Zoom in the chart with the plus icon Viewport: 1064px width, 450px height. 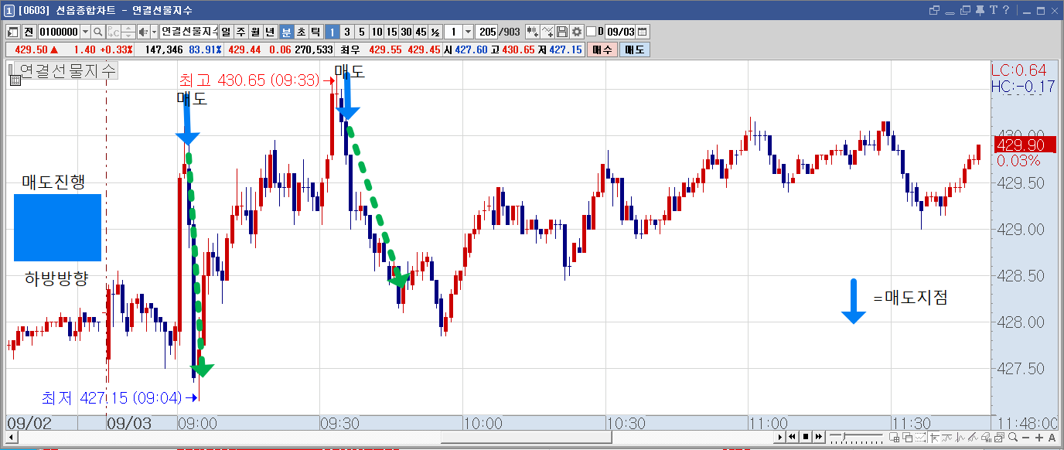click(1039, 437)
